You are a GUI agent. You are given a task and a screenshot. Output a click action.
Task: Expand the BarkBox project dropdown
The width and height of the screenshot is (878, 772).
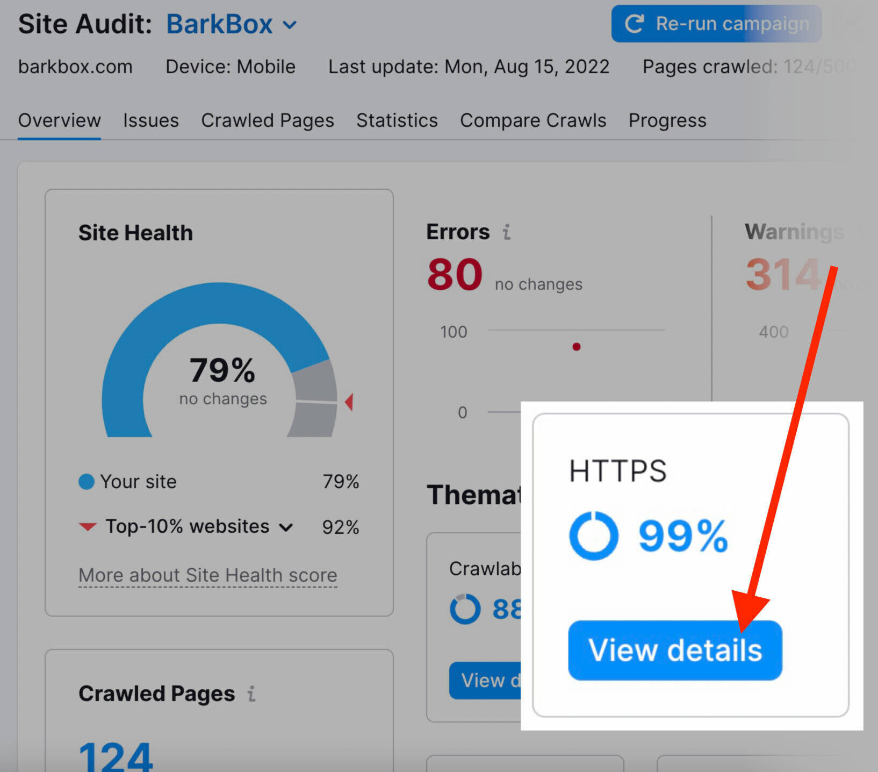click(290, 25)
